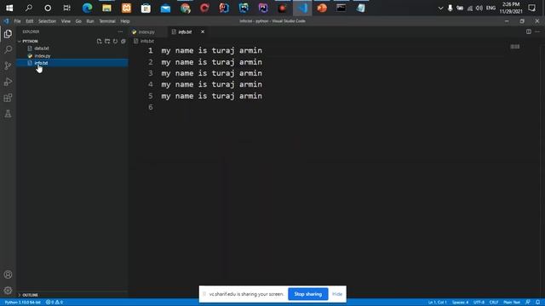
Task: Open Source Control view
Action: (x=8, y=65)
